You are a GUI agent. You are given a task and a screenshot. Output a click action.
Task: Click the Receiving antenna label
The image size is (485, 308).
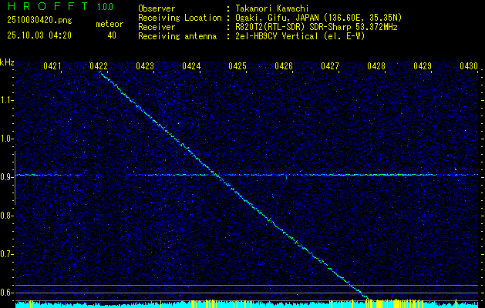(x=177, y=36)
